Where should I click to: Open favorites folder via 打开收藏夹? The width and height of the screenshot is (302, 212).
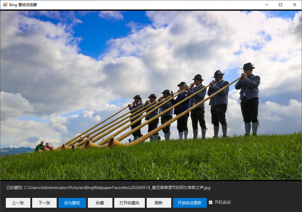[130, 203]
